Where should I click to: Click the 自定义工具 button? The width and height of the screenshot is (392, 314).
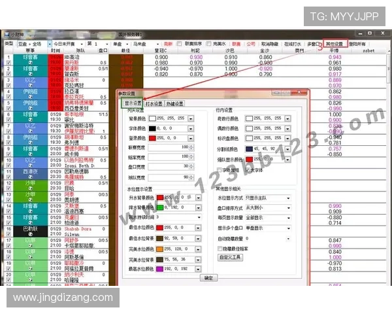tap(231, 257)
